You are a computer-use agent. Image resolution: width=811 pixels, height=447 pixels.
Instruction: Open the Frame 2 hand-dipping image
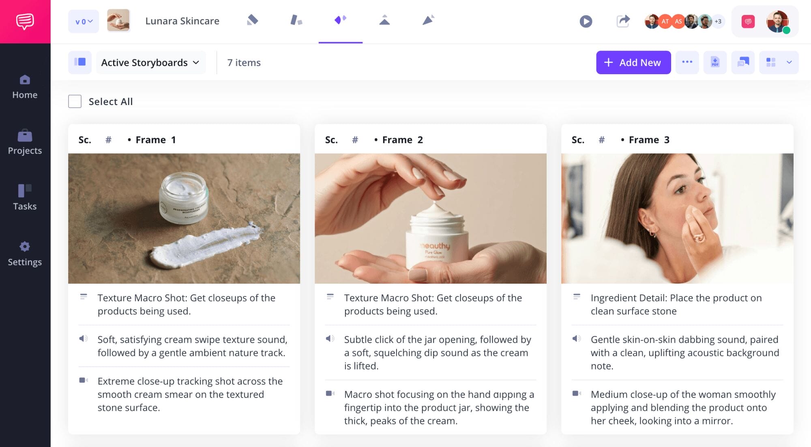[431, 218]
